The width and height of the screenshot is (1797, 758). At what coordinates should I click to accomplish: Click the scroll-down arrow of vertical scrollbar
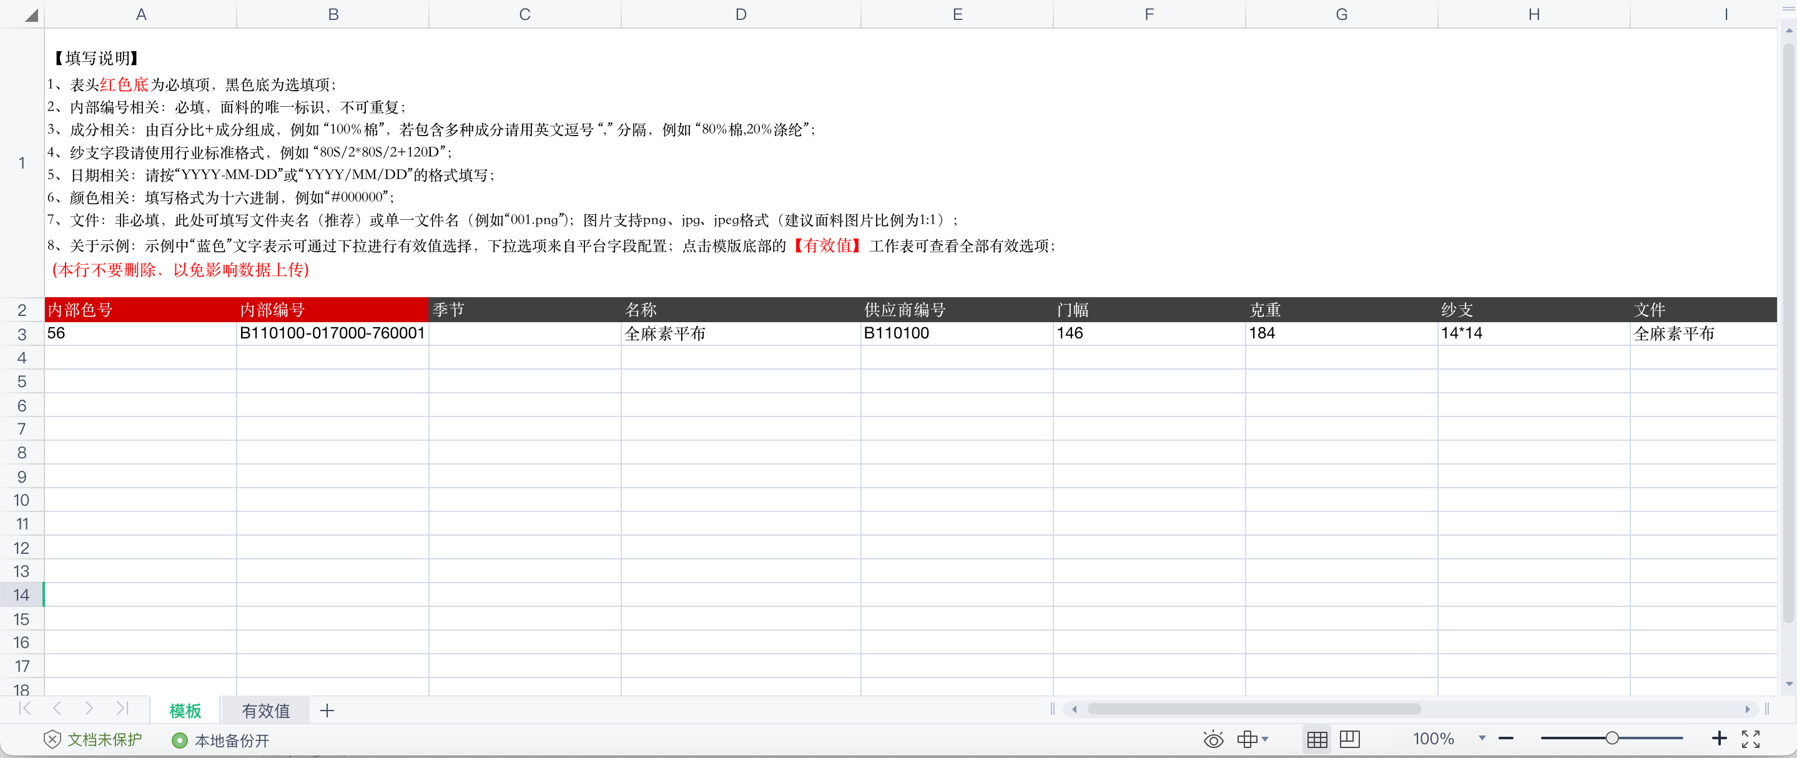pos(1789,684)
